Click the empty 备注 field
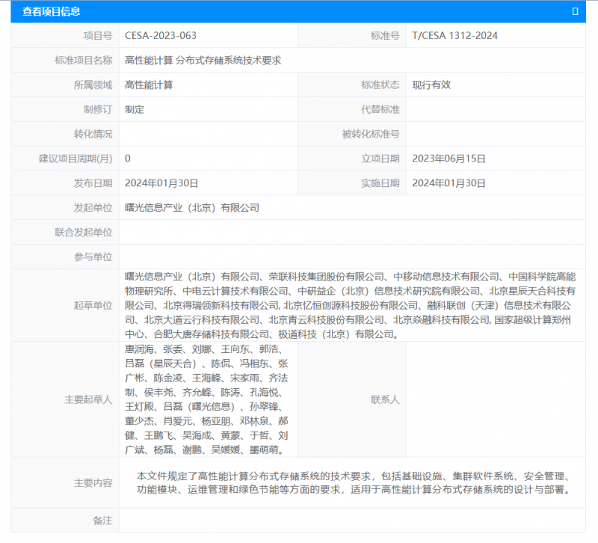The image size is (598, 543). pyautogui.click(x=351, y=520)
